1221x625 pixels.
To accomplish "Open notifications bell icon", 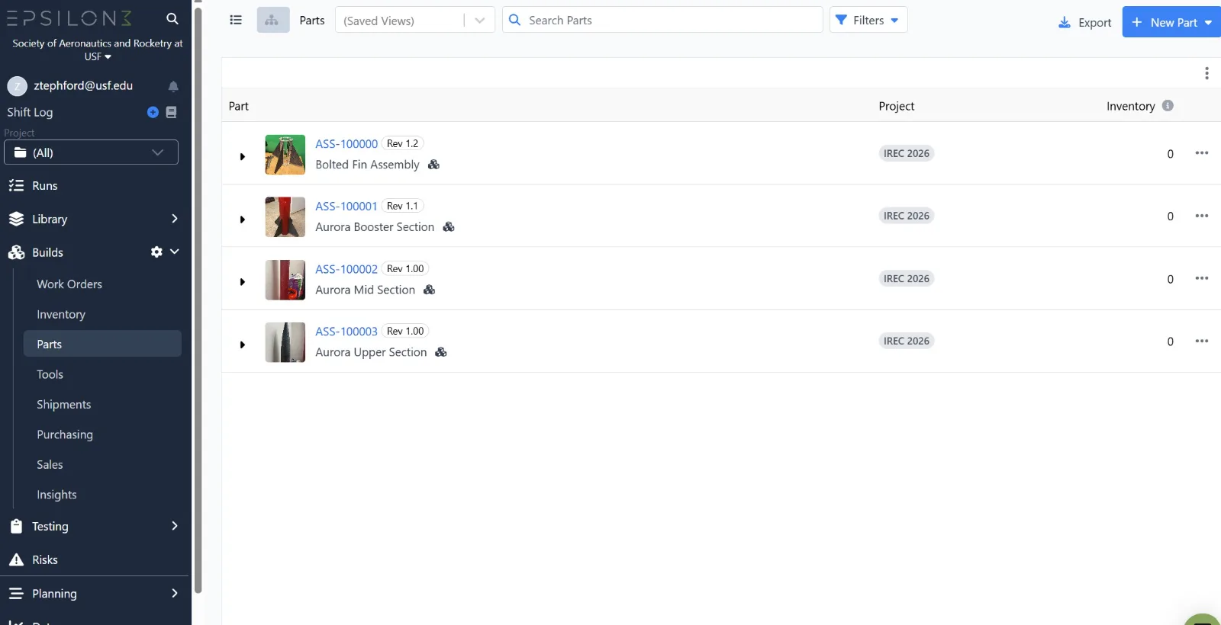I will point(173,86).
